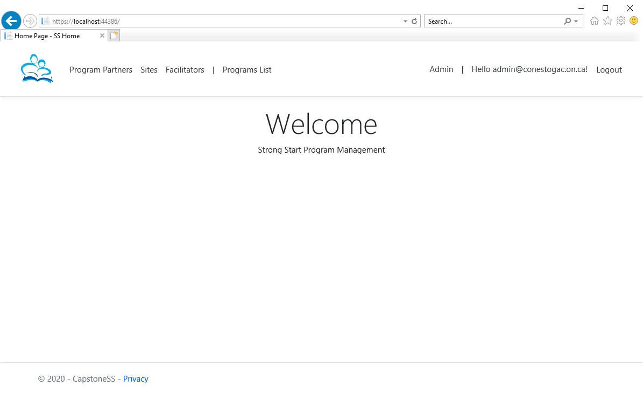
Task: Click the Strong Start logo
Action: [x=37, y=69]
